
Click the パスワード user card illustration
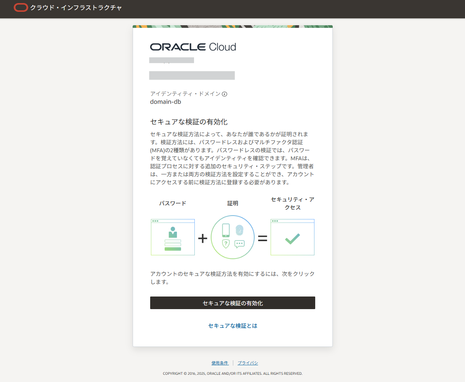click(173, 237)
